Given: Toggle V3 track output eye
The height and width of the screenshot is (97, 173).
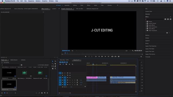Looking at the screenshot, I should (x=70, y=73).
